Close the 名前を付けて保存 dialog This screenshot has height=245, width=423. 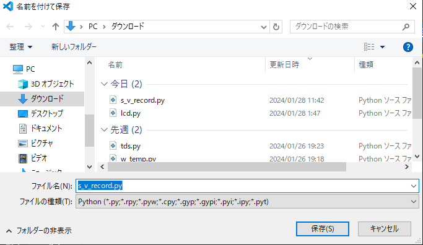click(x=412, y=6)
